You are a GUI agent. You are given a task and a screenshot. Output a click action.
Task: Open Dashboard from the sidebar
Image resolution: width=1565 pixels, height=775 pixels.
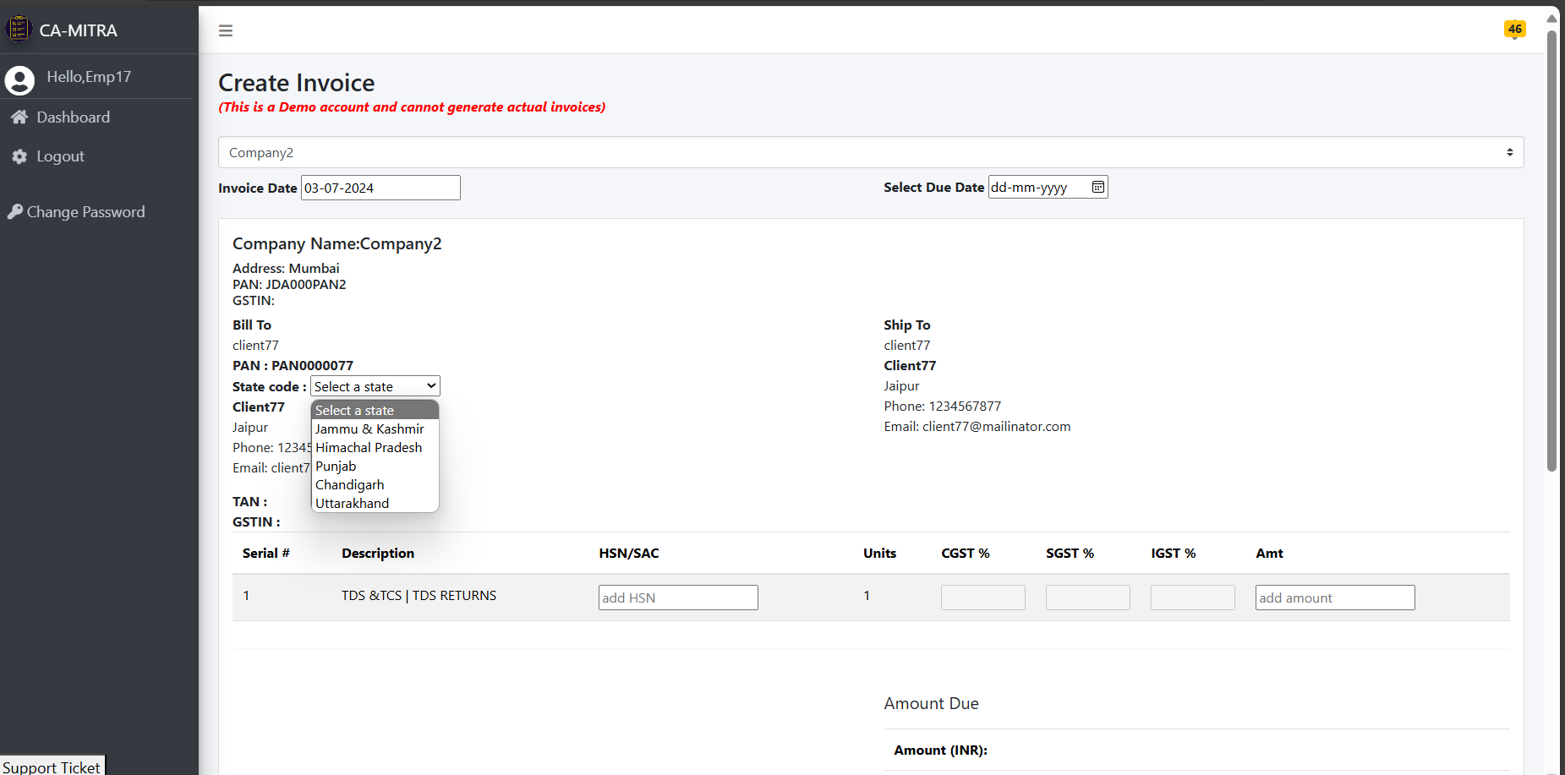73,117
